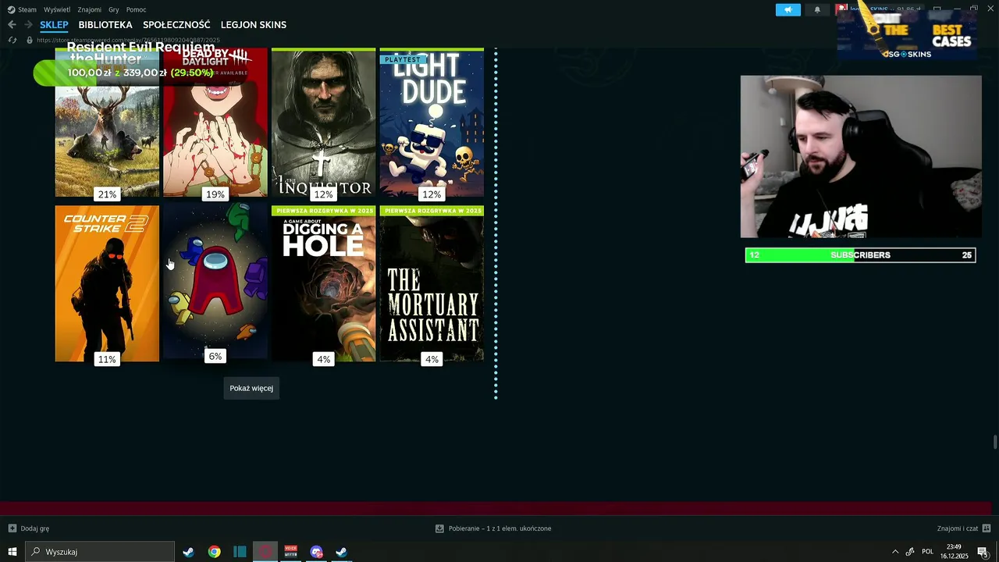Open Counter-Strike 2 game cover
Viewport: 999px width, 562px height.
(107, 283)
